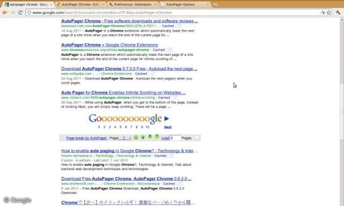This screenshot has height=206, width=344.
Task: Click the 'Load' link in AutoPager bar
Action: click(165, 138)
